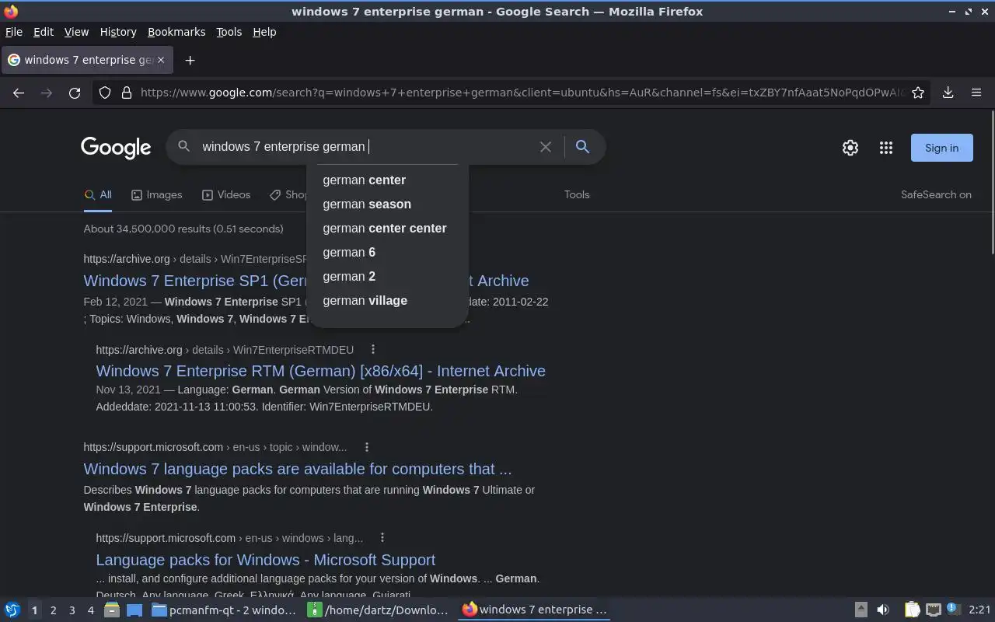Reload the current page
The width and height of the screenshot is (995, 622).
click(75, 93)
